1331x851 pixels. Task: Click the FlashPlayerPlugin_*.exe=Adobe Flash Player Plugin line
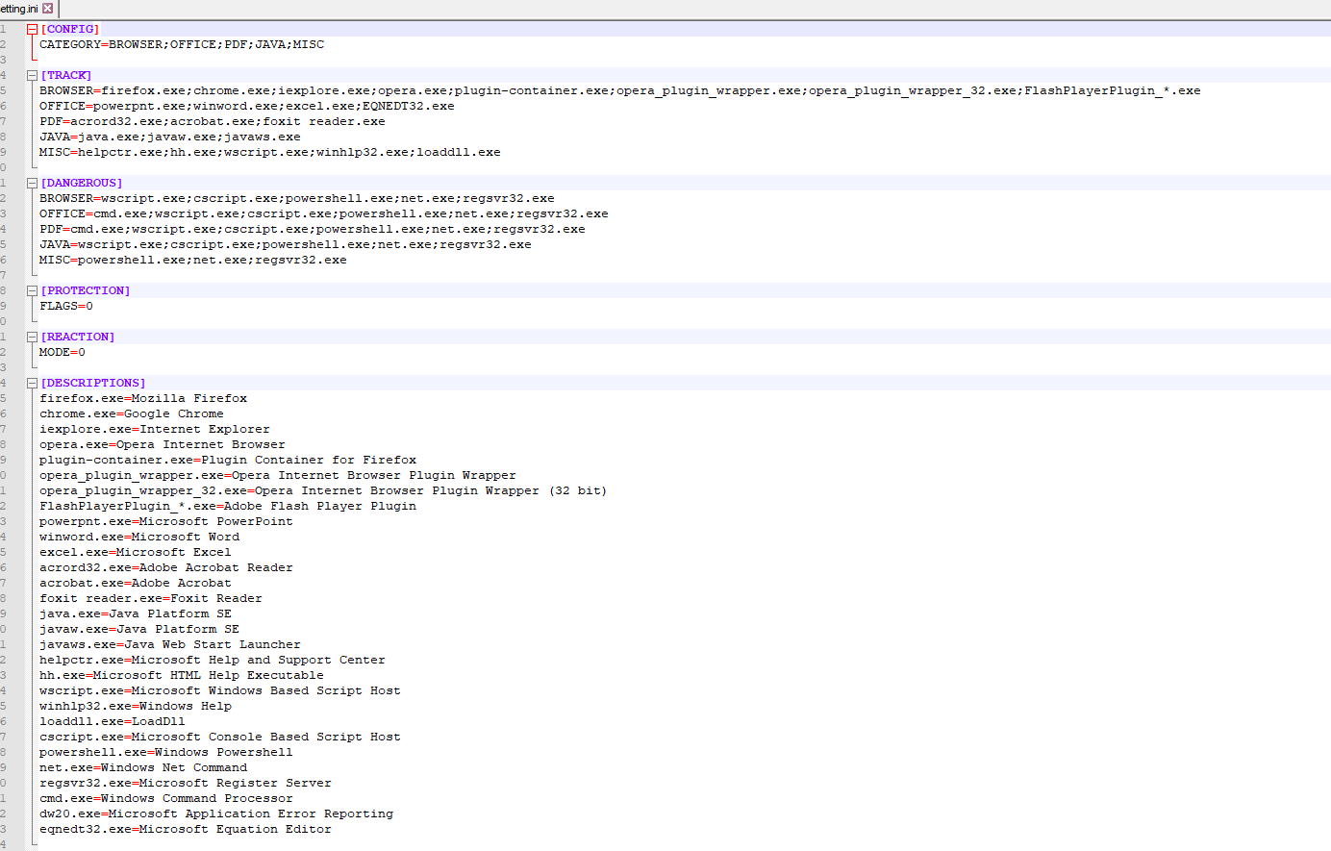click(228, 506)
